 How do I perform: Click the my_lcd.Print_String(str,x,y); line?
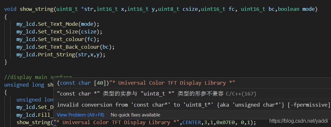[61, 55]
